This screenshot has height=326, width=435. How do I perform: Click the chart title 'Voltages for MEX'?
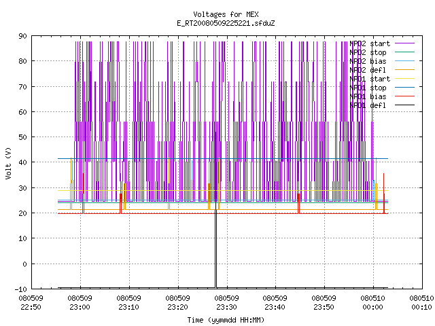(226, 14)
